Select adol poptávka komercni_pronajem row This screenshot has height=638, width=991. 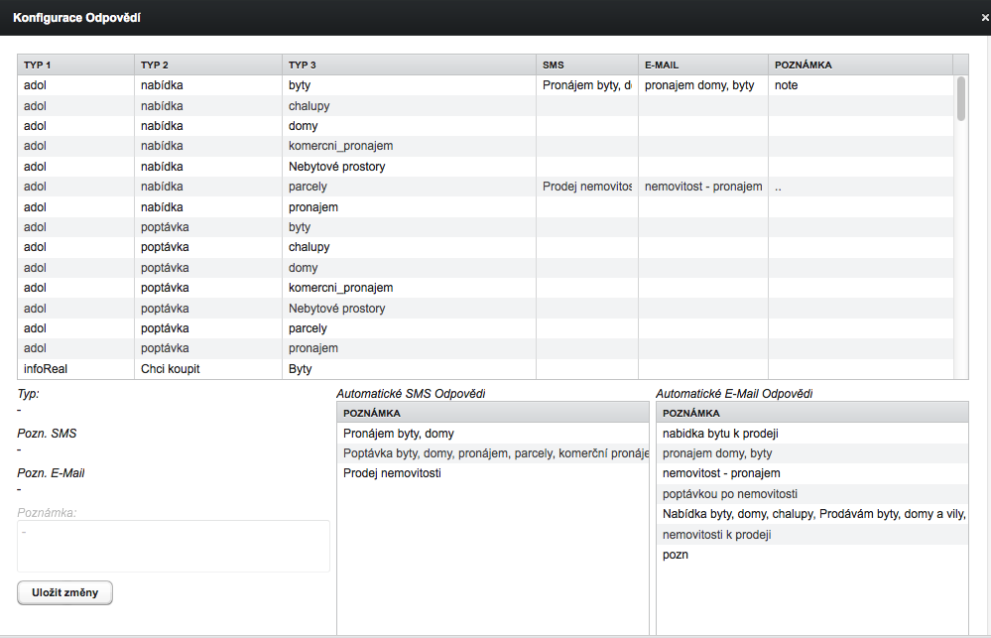tap(485, 288)
